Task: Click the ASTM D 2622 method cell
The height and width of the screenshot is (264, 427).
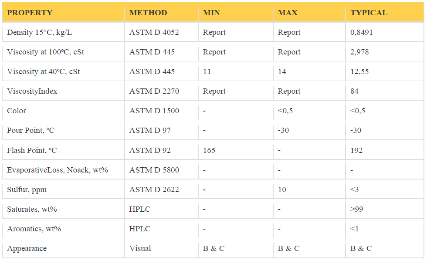Action: 154,190
